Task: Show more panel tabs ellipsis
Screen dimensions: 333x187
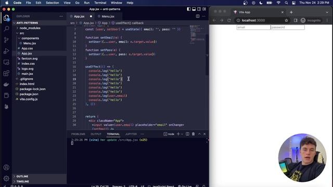Action: [x=142, y=134]
